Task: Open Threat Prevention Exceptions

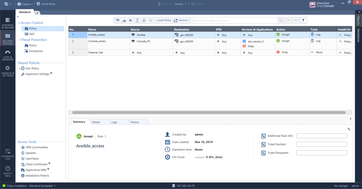Action: pos(33,51)
